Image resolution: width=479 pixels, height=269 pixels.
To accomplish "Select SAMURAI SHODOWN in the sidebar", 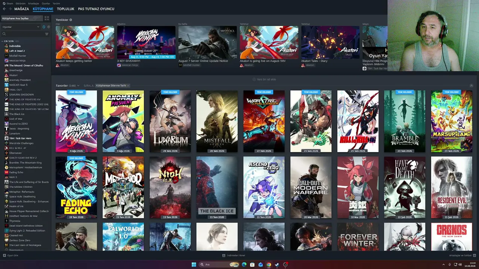I will [22, 95].
